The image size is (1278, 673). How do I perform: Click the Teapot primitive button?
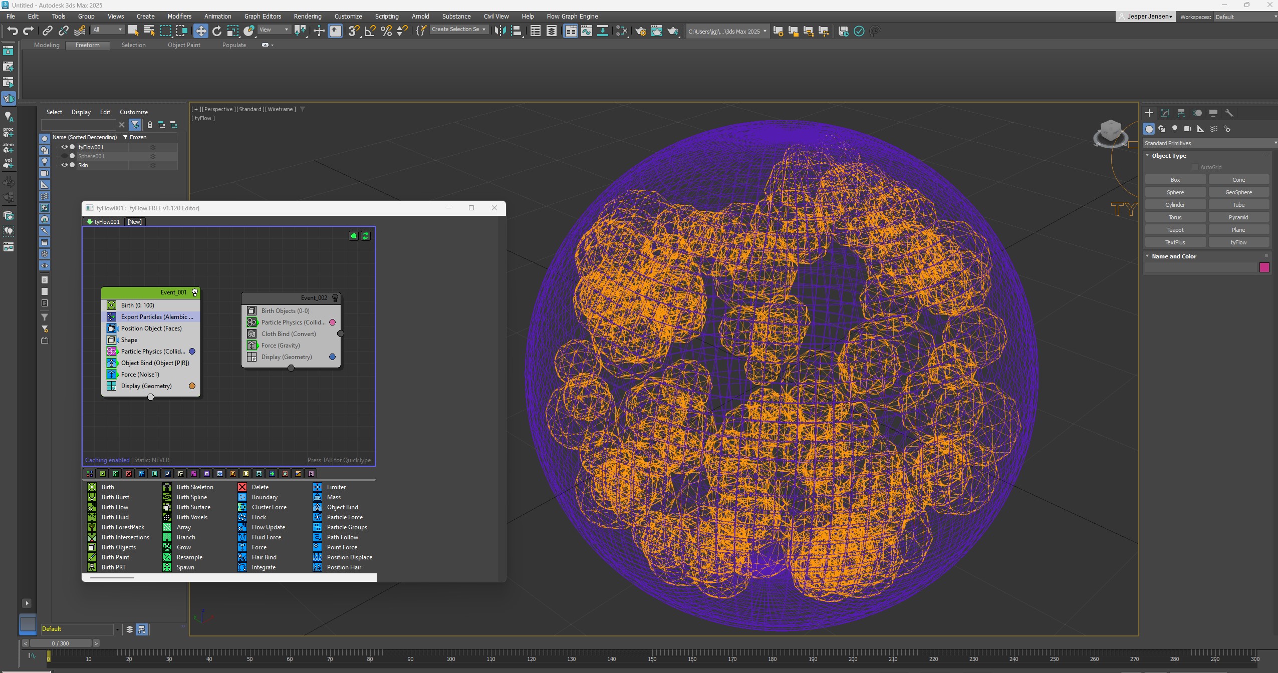(x=1175, y=230)
